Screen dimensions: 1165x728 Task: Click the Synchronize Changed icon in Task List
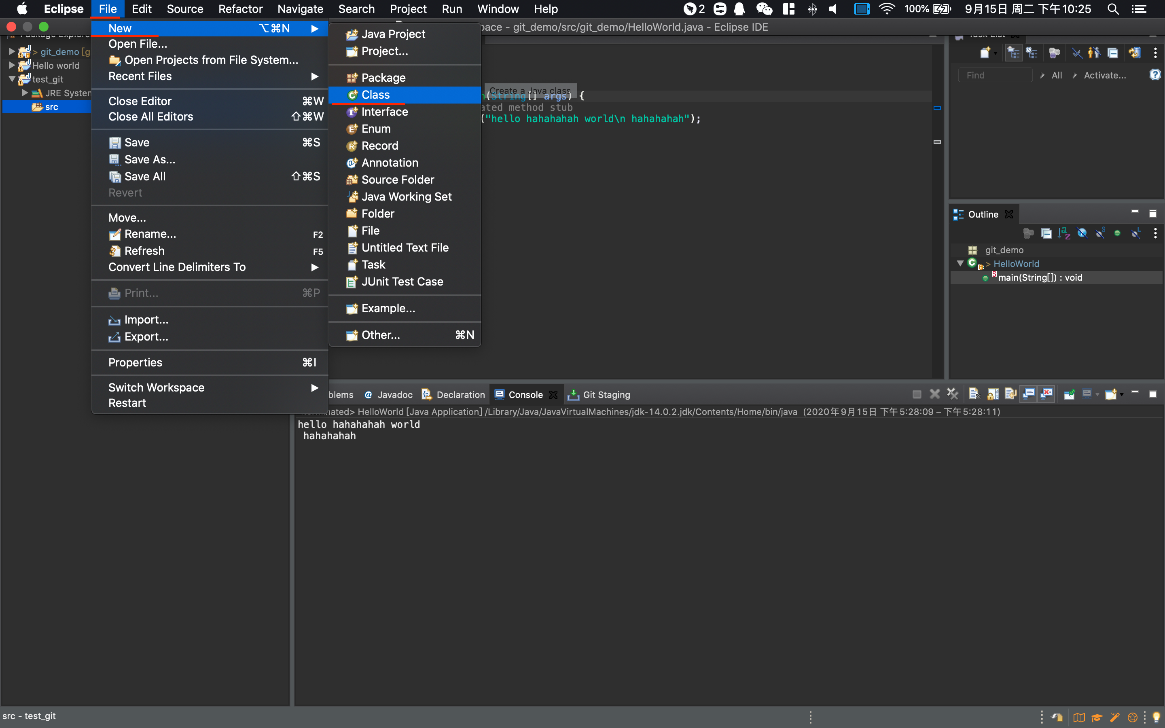(x=1135, y=53)
